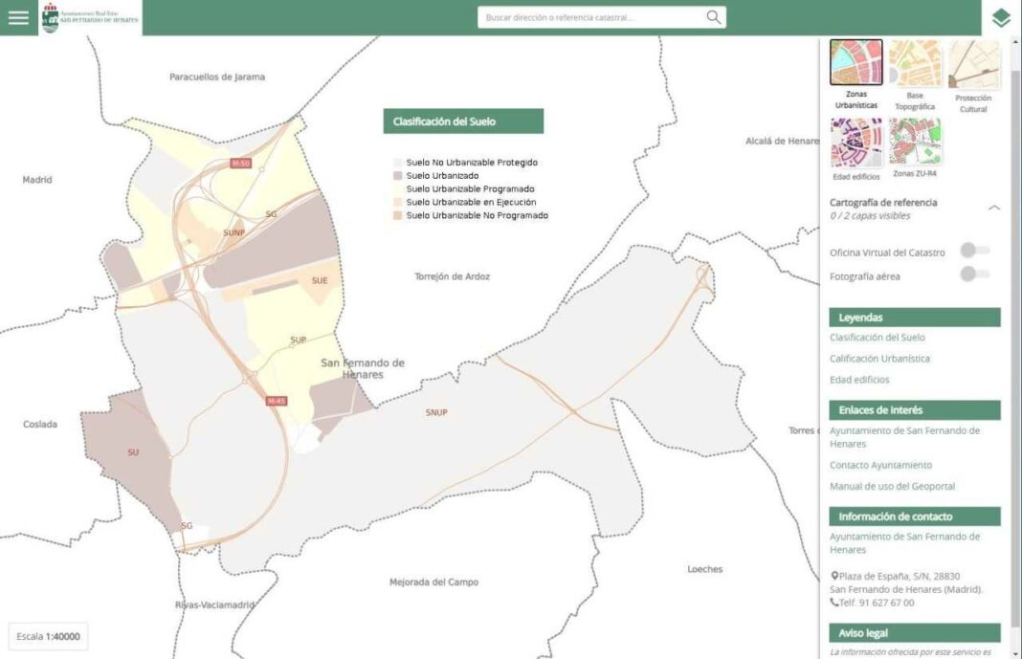
Task: Select the Zonas ZU-R4 layer thumbnail
Action: 915,143
